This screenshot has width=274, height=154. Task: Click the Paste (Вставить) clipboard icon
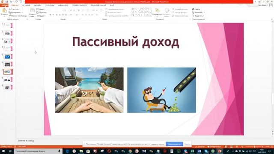coord(4,11)
